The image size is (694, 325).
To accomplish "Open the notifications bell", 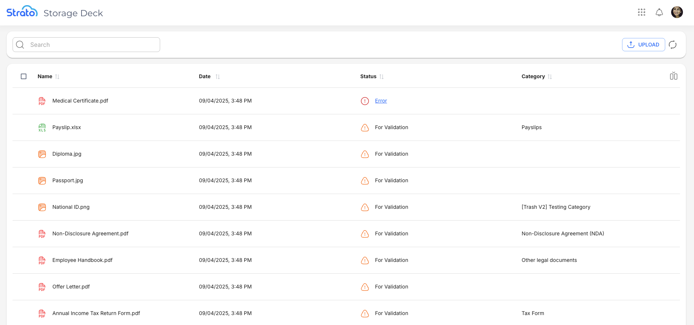I will [659, 13].
